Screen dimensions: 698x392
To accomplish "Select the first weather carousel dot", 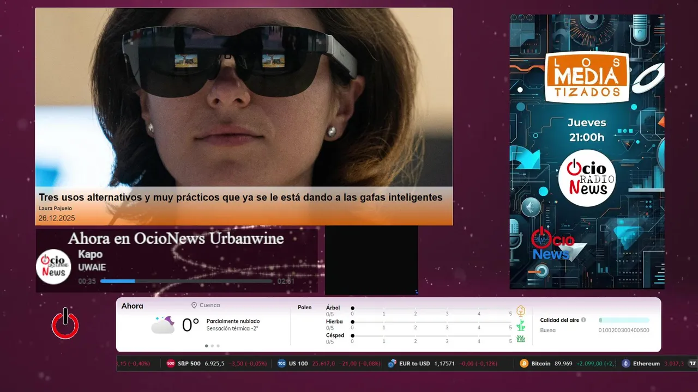I will (206, 346).
